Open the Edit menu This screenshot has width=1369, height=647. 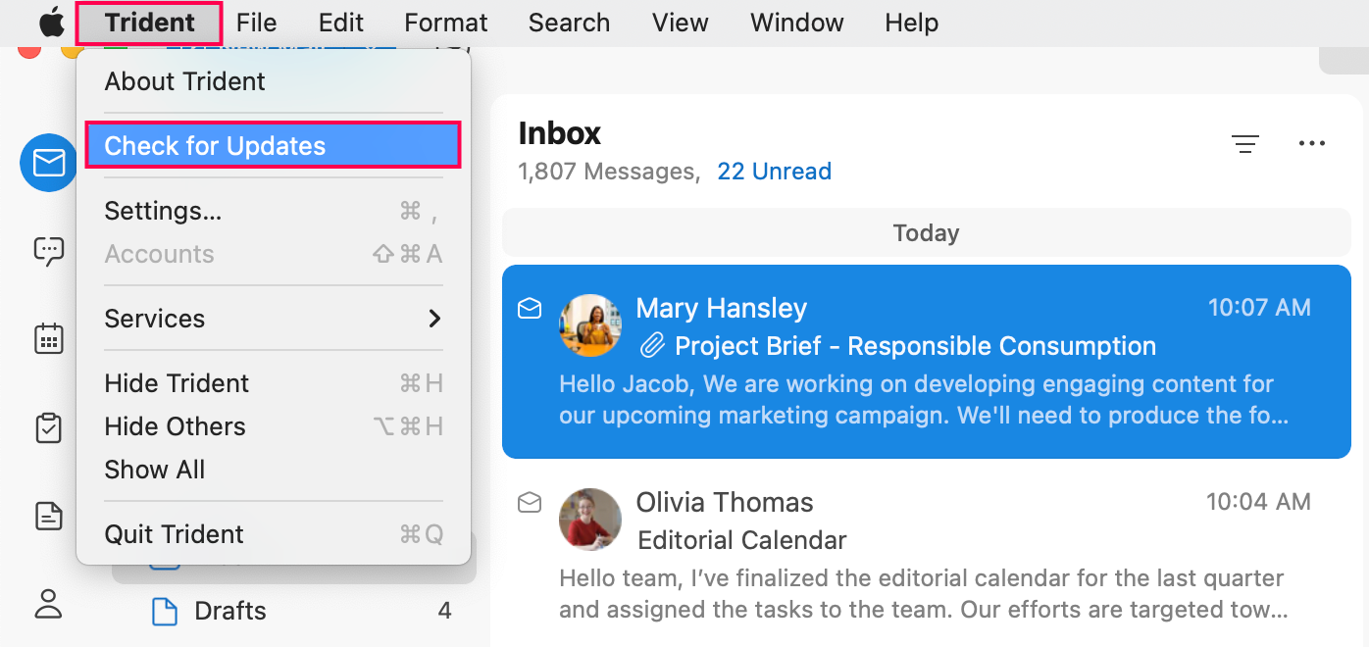(341, 23)
